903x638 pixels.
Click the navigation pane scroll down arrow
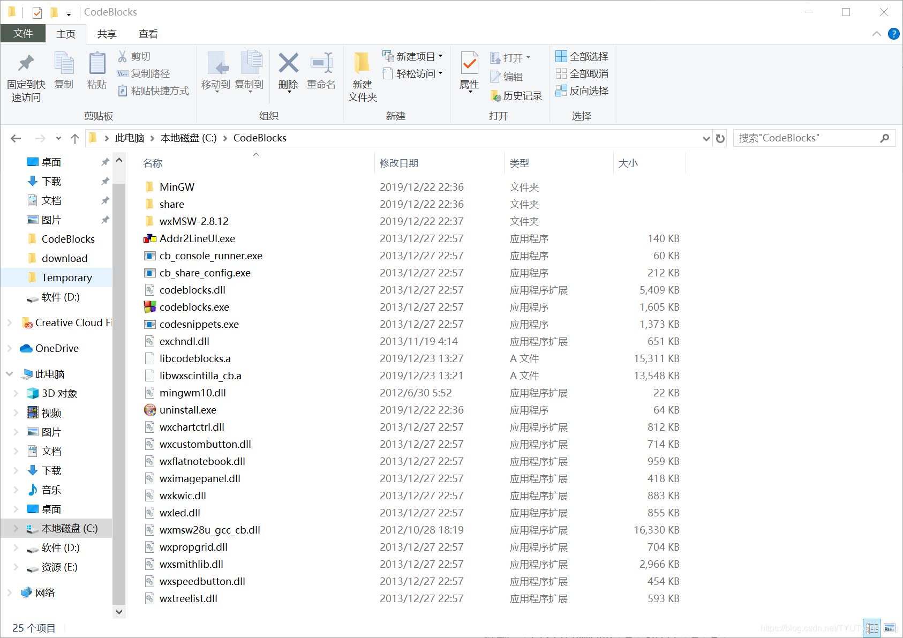coord(119,612)
